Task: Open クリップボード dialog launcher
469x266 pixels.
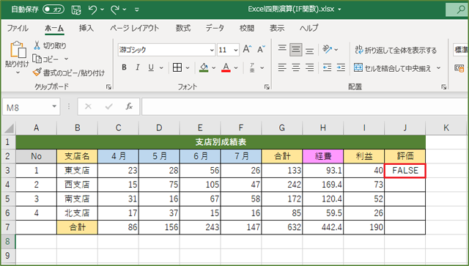Action: point(108,87)
